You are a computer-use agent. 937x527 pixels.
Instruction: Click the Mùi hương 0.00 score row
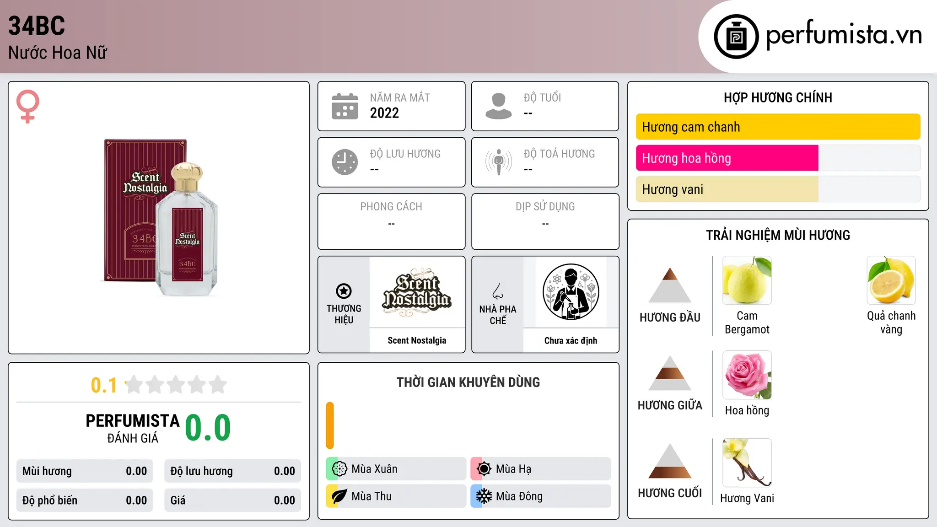[x=85, y=471]
